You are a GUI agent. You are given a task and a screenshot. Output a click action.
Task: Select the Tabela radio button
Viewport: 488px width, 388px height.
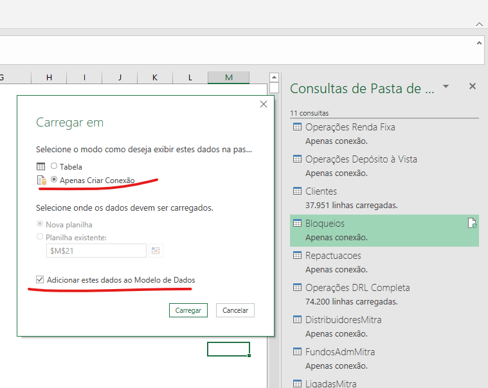click(x=54, y=166)
